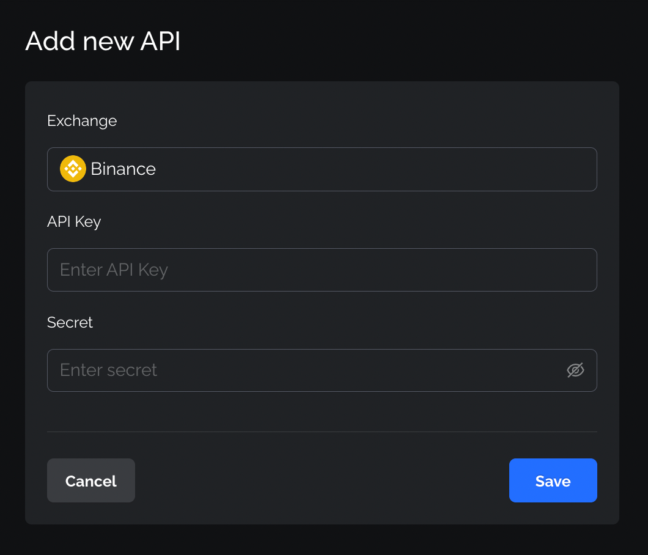Click the yellow Binance logo icon
This screenshot has height=555, width=648.
(x=73, y=169)
